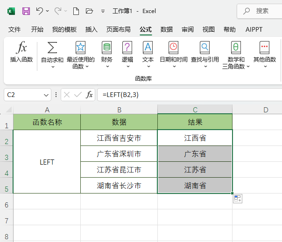
Task: Open file using the folder icon
Action: pos(89,11)
